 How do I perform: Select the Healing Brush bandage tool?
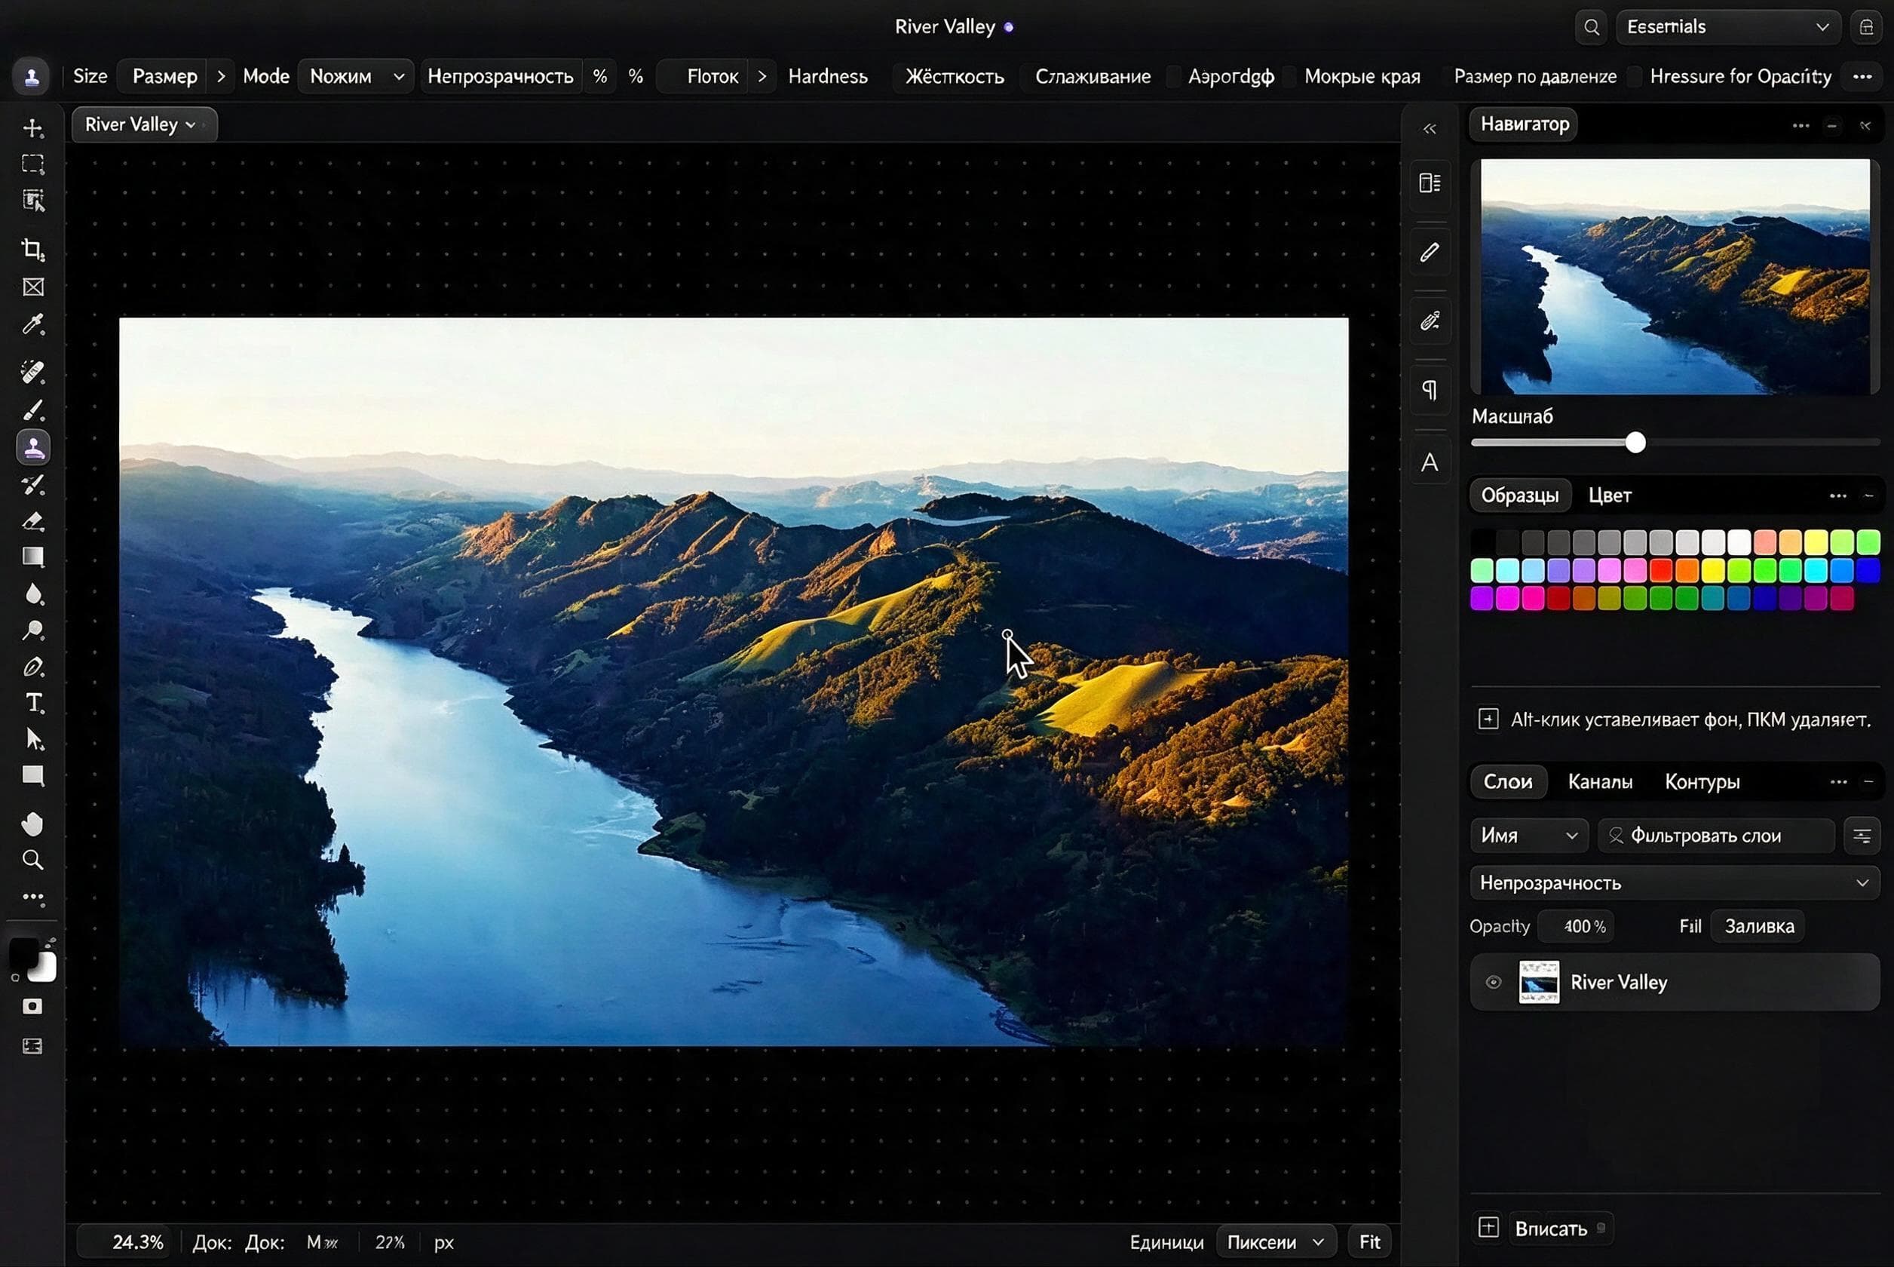click(x=33, y=373)
